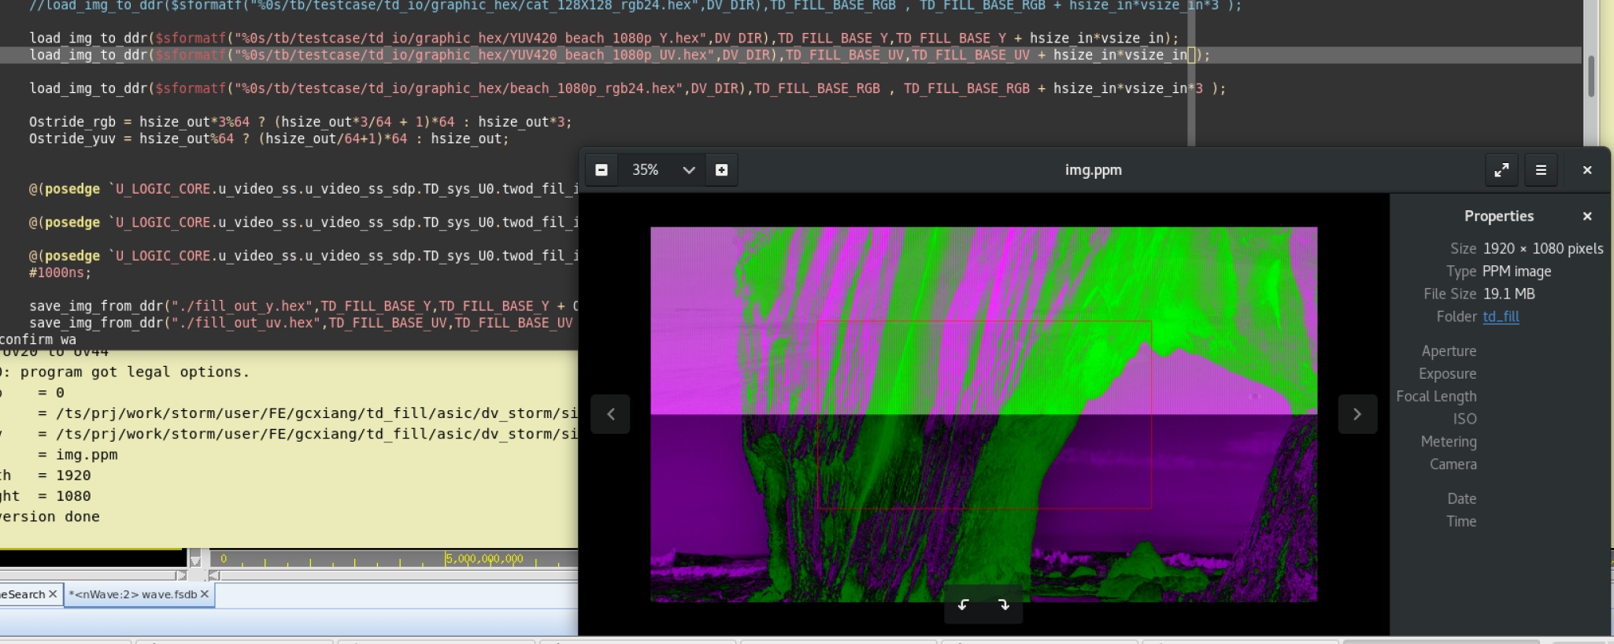
Task: Enter fullscreen mode in image viewer
Action: [1501, 170]
